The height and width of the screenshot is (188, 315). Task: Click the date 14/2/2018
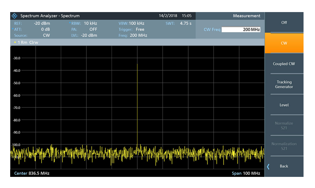168,16
